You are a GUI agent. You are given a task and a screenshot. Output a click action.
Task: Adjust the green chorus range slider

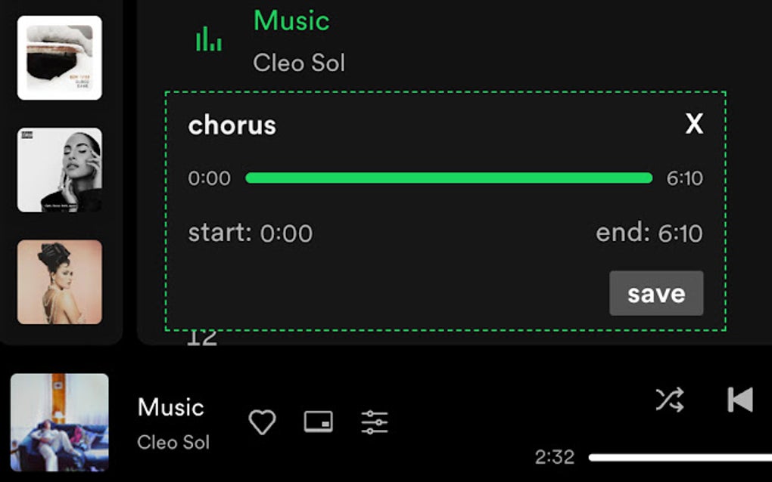[448, 178]
